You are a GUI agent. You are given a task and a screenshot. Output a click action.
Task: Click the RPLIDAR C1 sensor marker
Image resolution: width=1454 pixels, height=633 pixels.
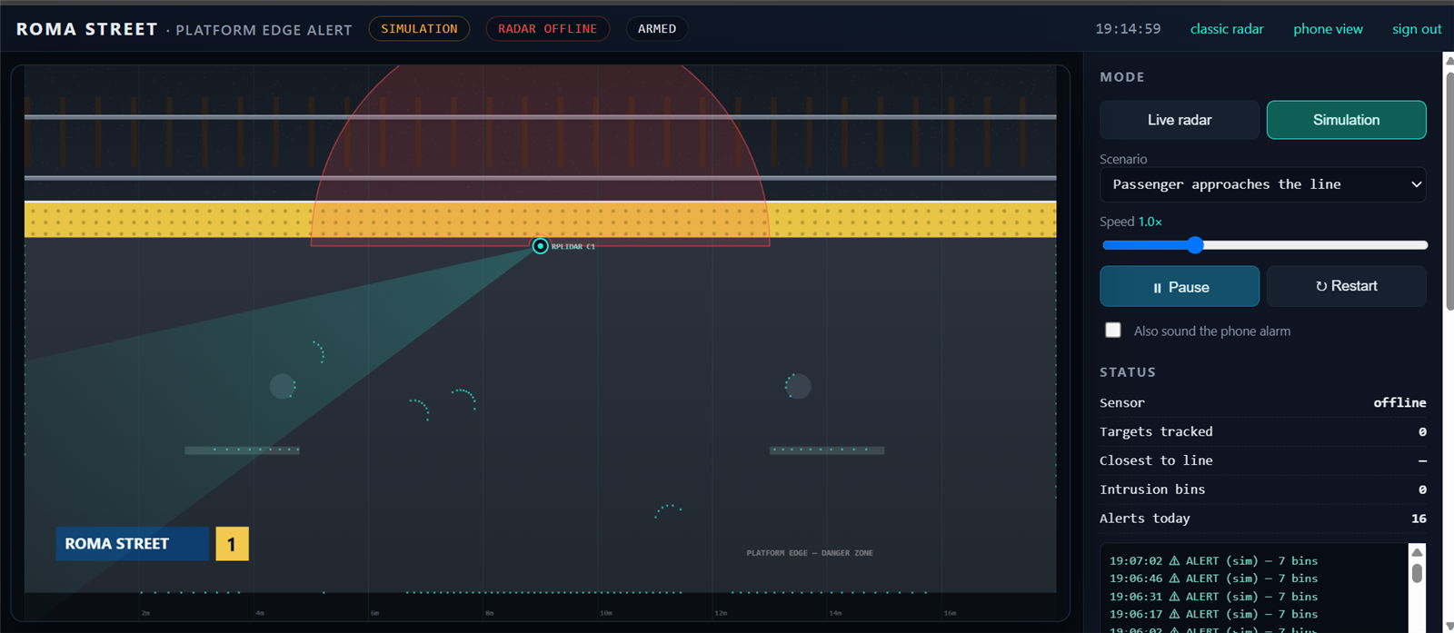coord(540,246)
